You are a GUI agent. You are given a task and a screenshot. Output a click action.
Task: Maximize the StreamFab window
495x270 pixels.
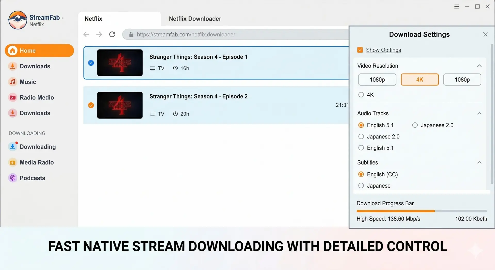(x=477, y=7)
